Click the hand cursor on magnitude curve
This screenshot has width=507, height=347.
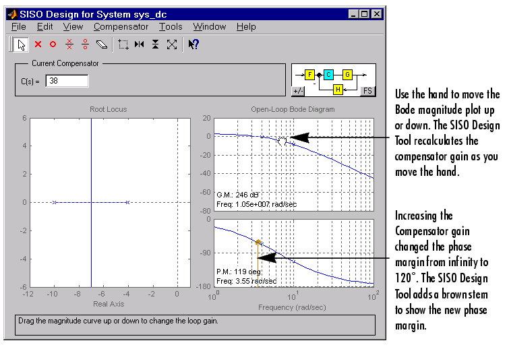282,141
